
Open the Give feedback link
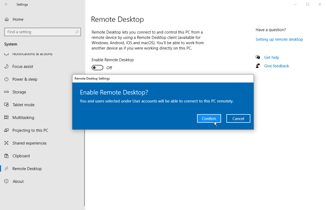pyautogui.click(x=276, y=66)
